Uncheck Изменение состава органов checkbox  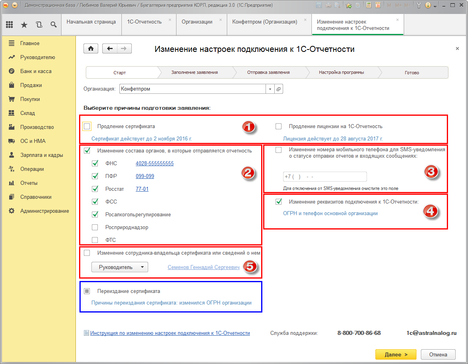87,151
